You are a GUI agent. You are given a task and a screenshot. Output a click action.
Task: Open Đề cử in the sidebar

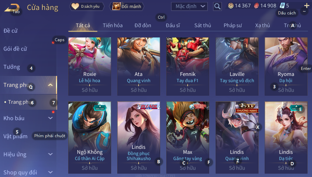pyautogui.click(x=10, y=31)
